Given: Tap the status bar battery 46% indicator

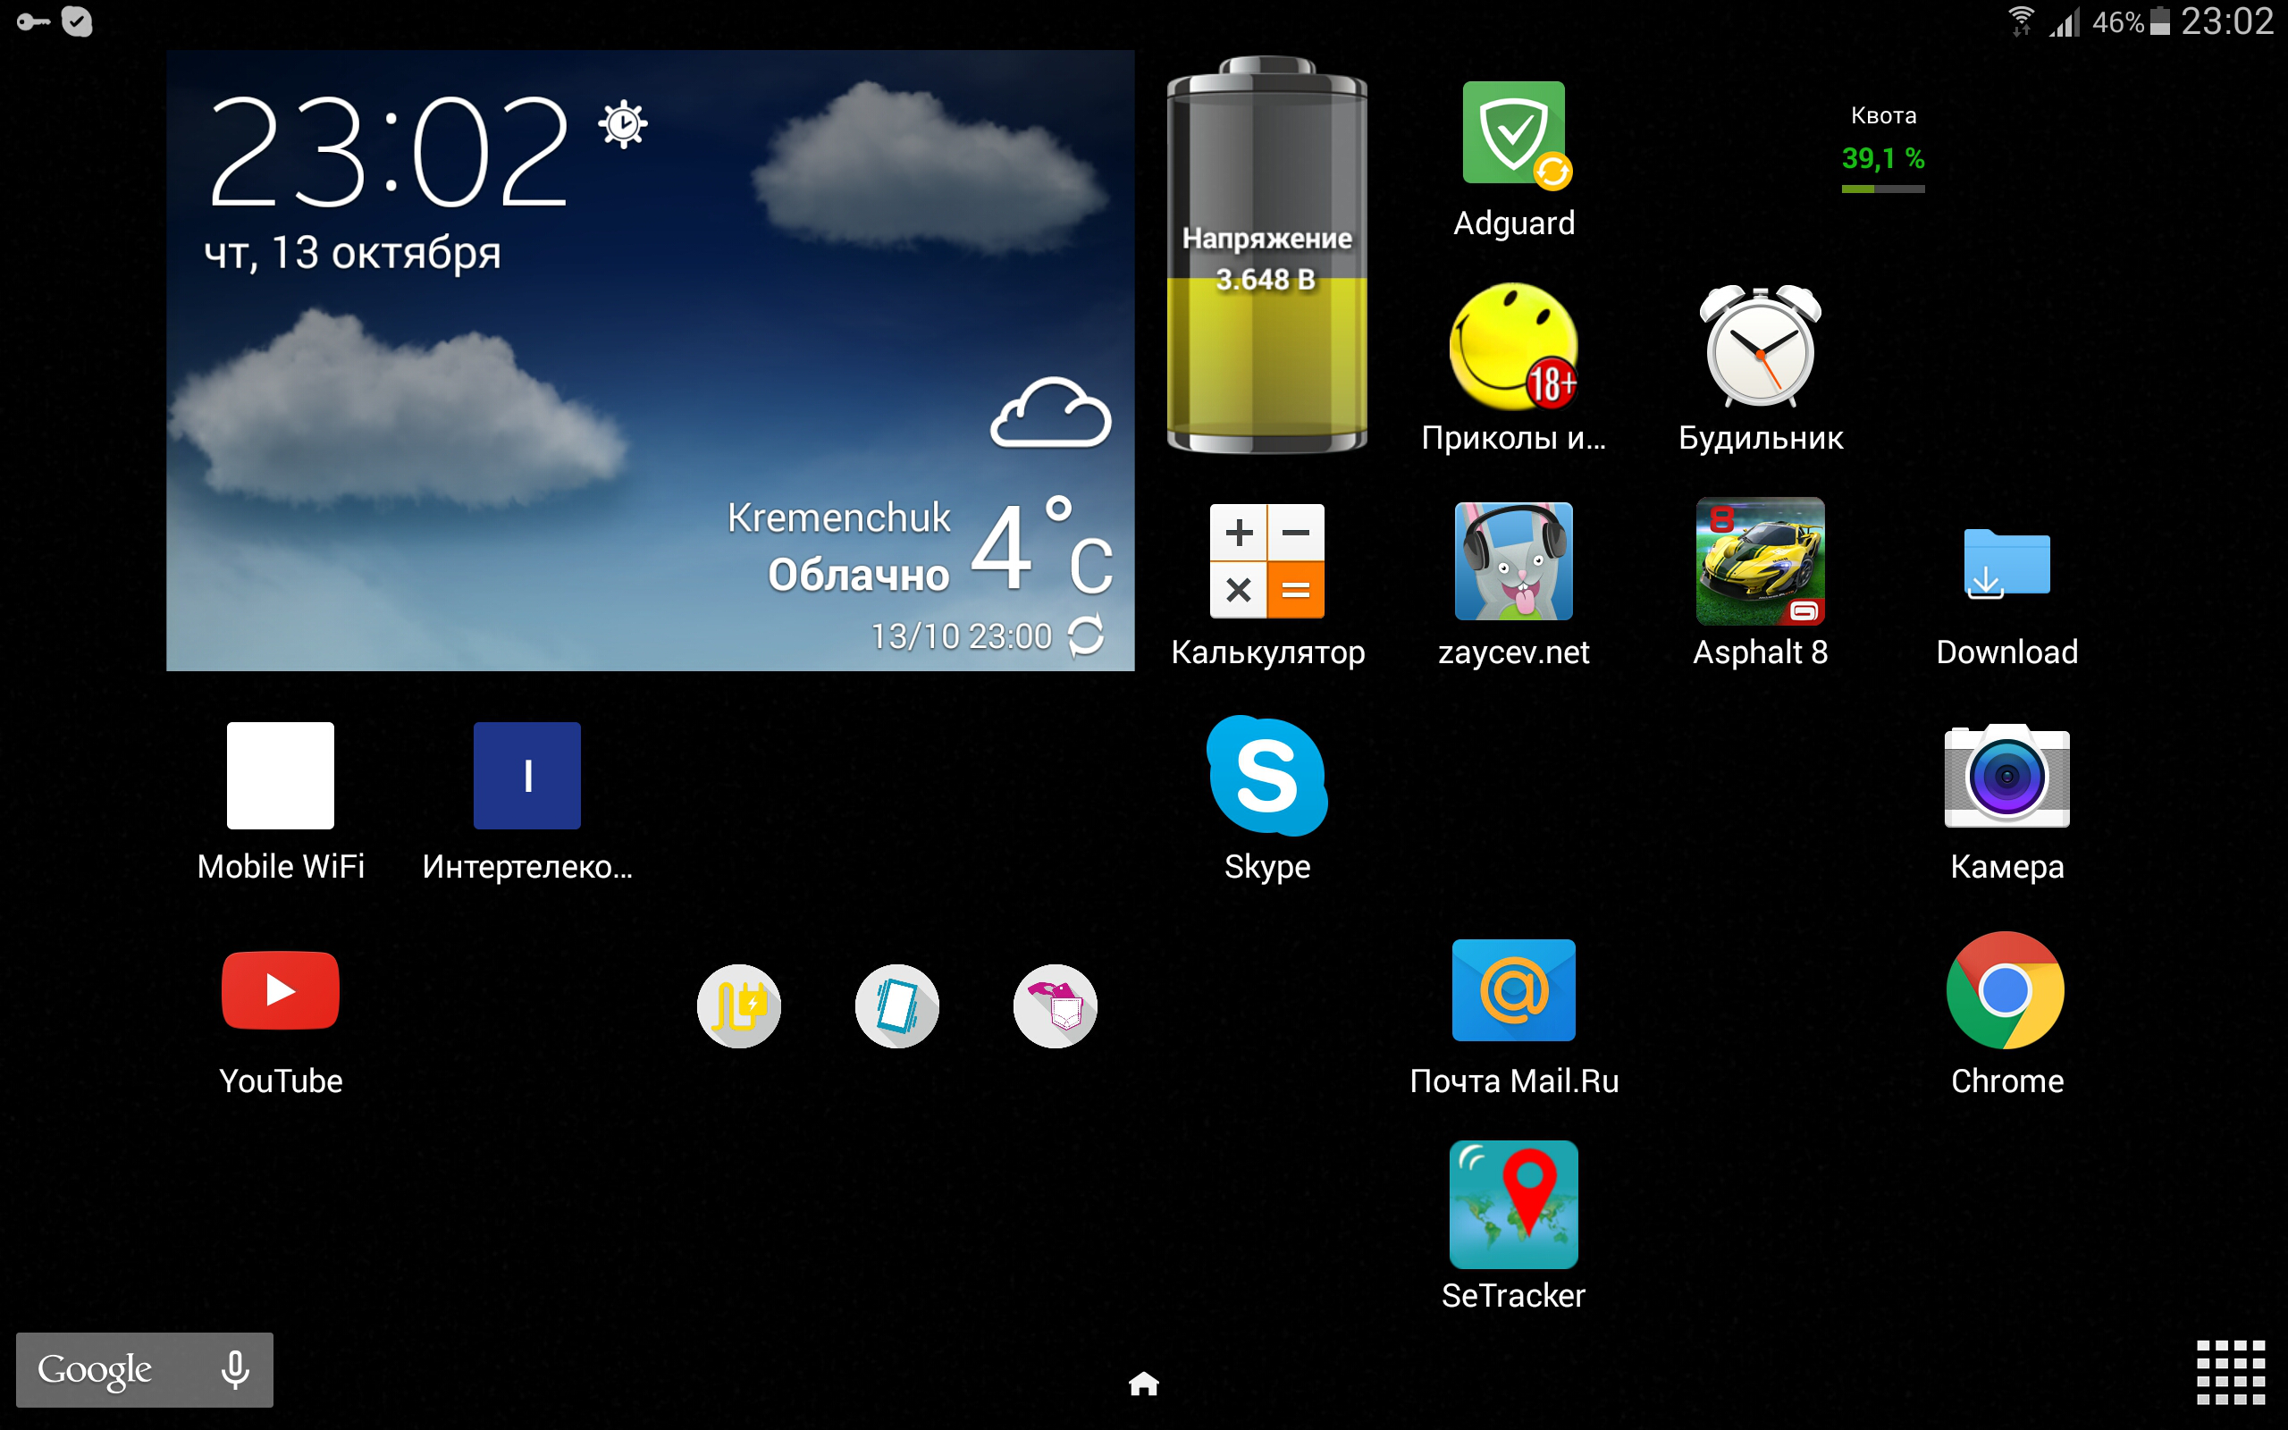Looking at the screenshot, I should (2131, 21).
